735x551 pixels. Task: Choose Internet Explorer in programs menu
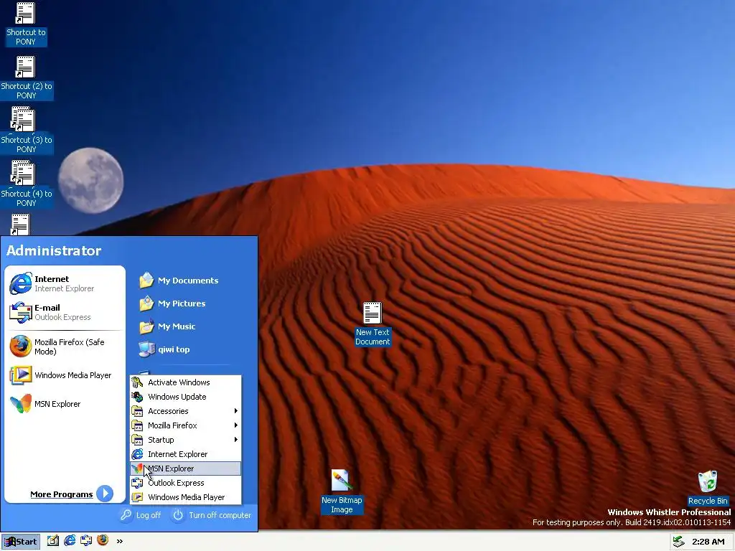click(186, 454)
